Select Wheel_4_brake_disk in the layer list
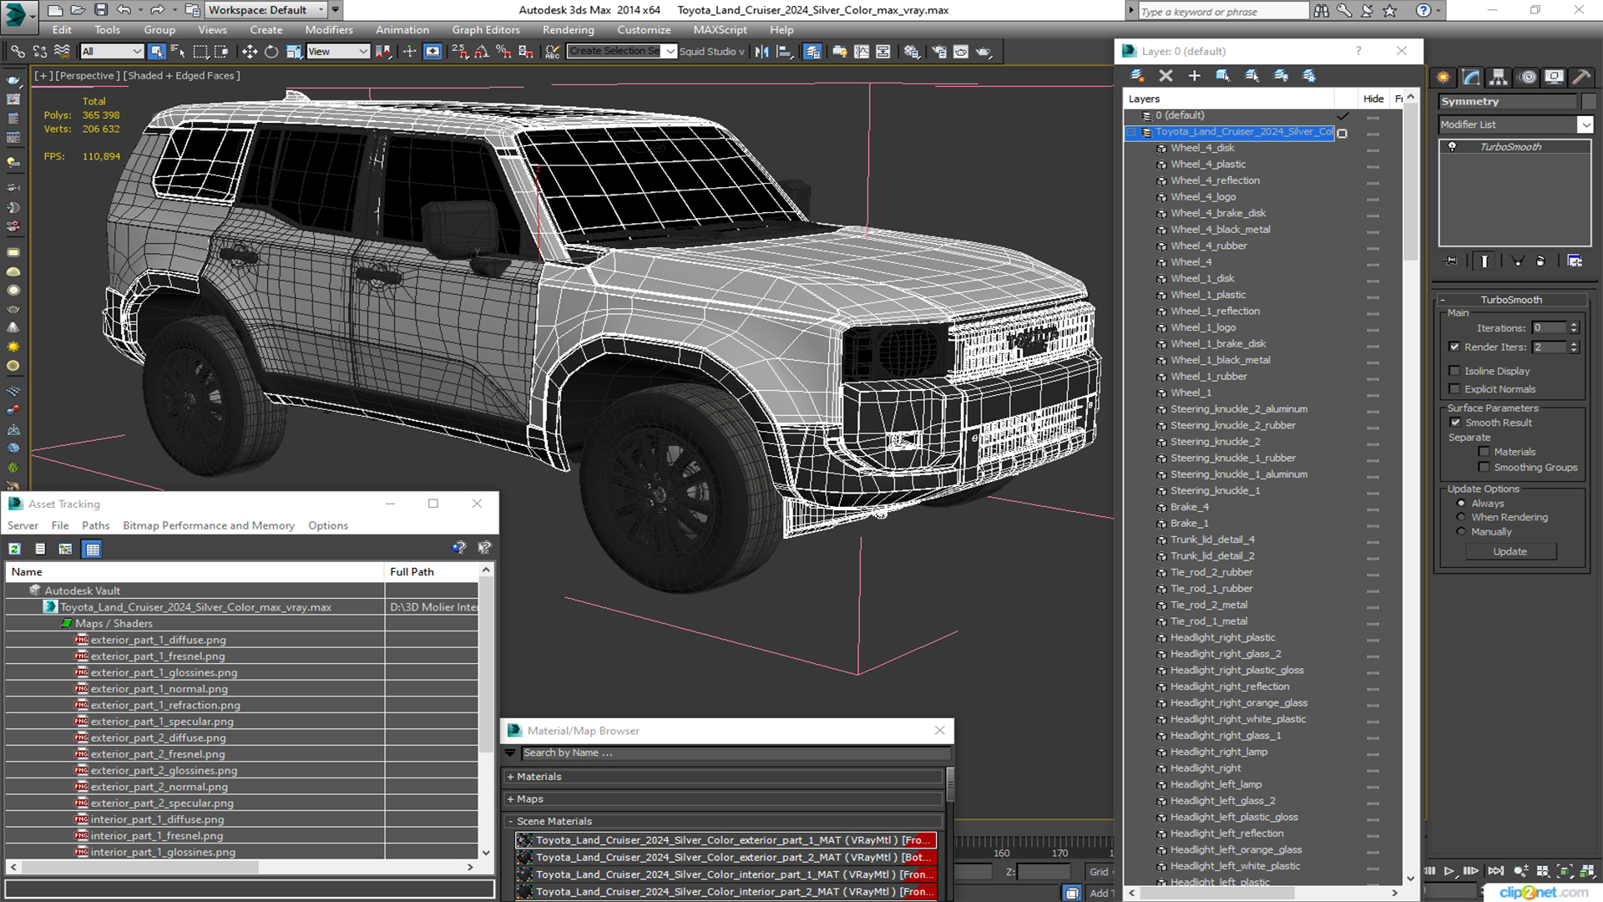This screenshot has width=1603, height=902. coord(1217,213)
